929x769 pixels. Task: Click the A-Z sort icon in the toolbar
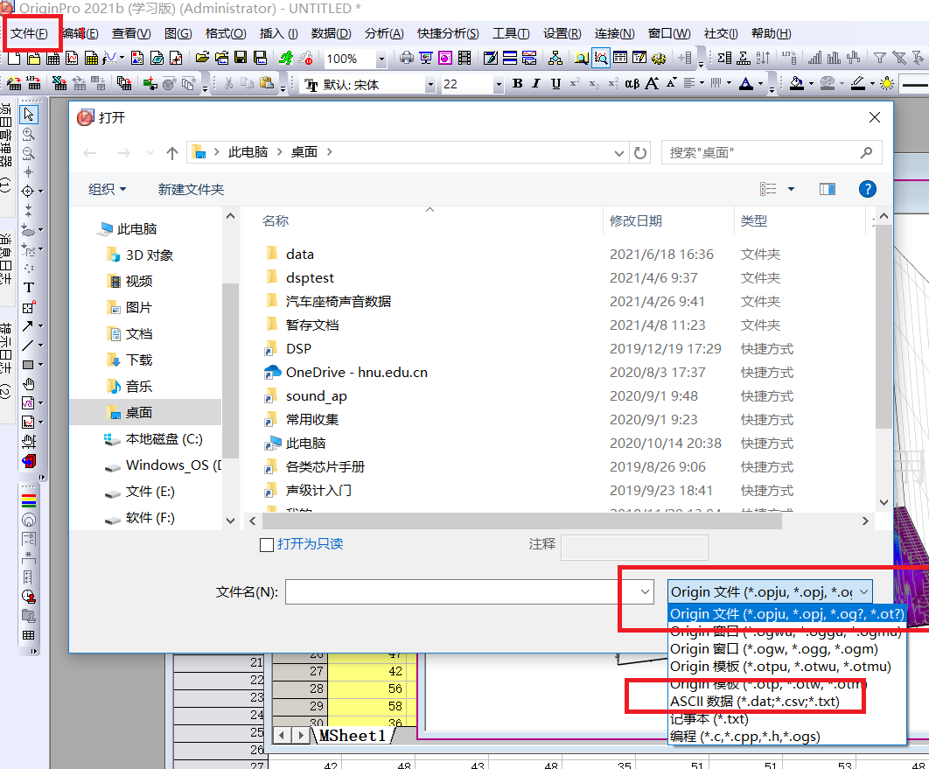762,59
